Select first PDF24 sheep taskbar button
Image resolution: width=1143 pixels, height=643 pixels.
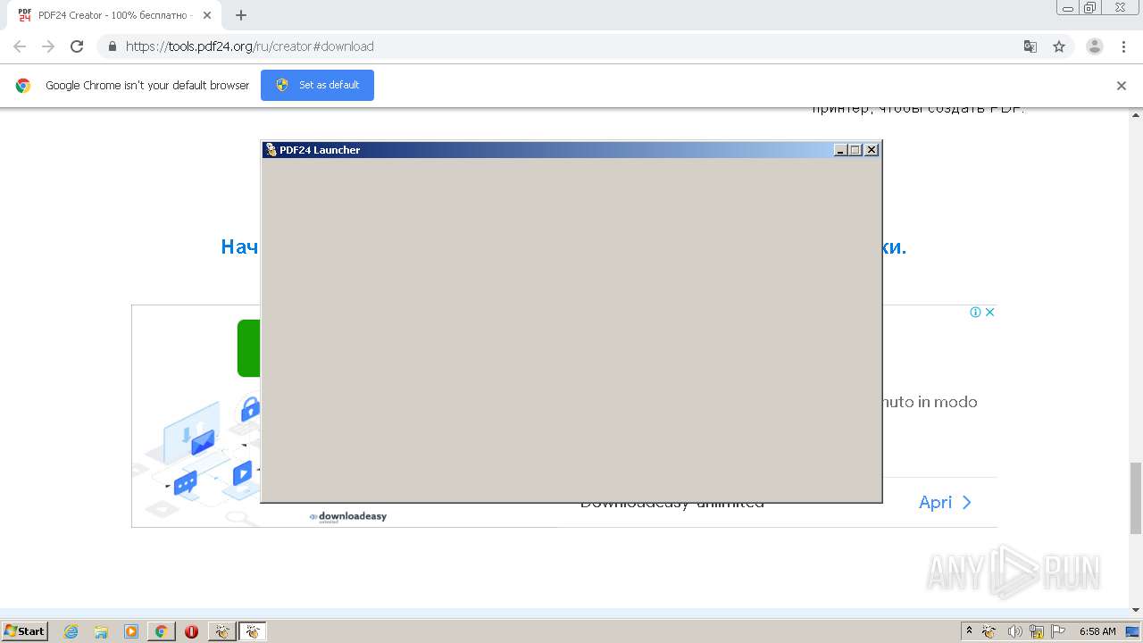[x=221, y=631]
